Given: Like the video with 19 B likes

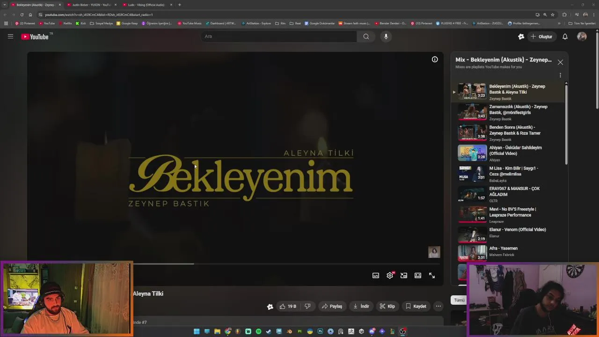Looking at the screenshot, I should (x=288, y=307).
